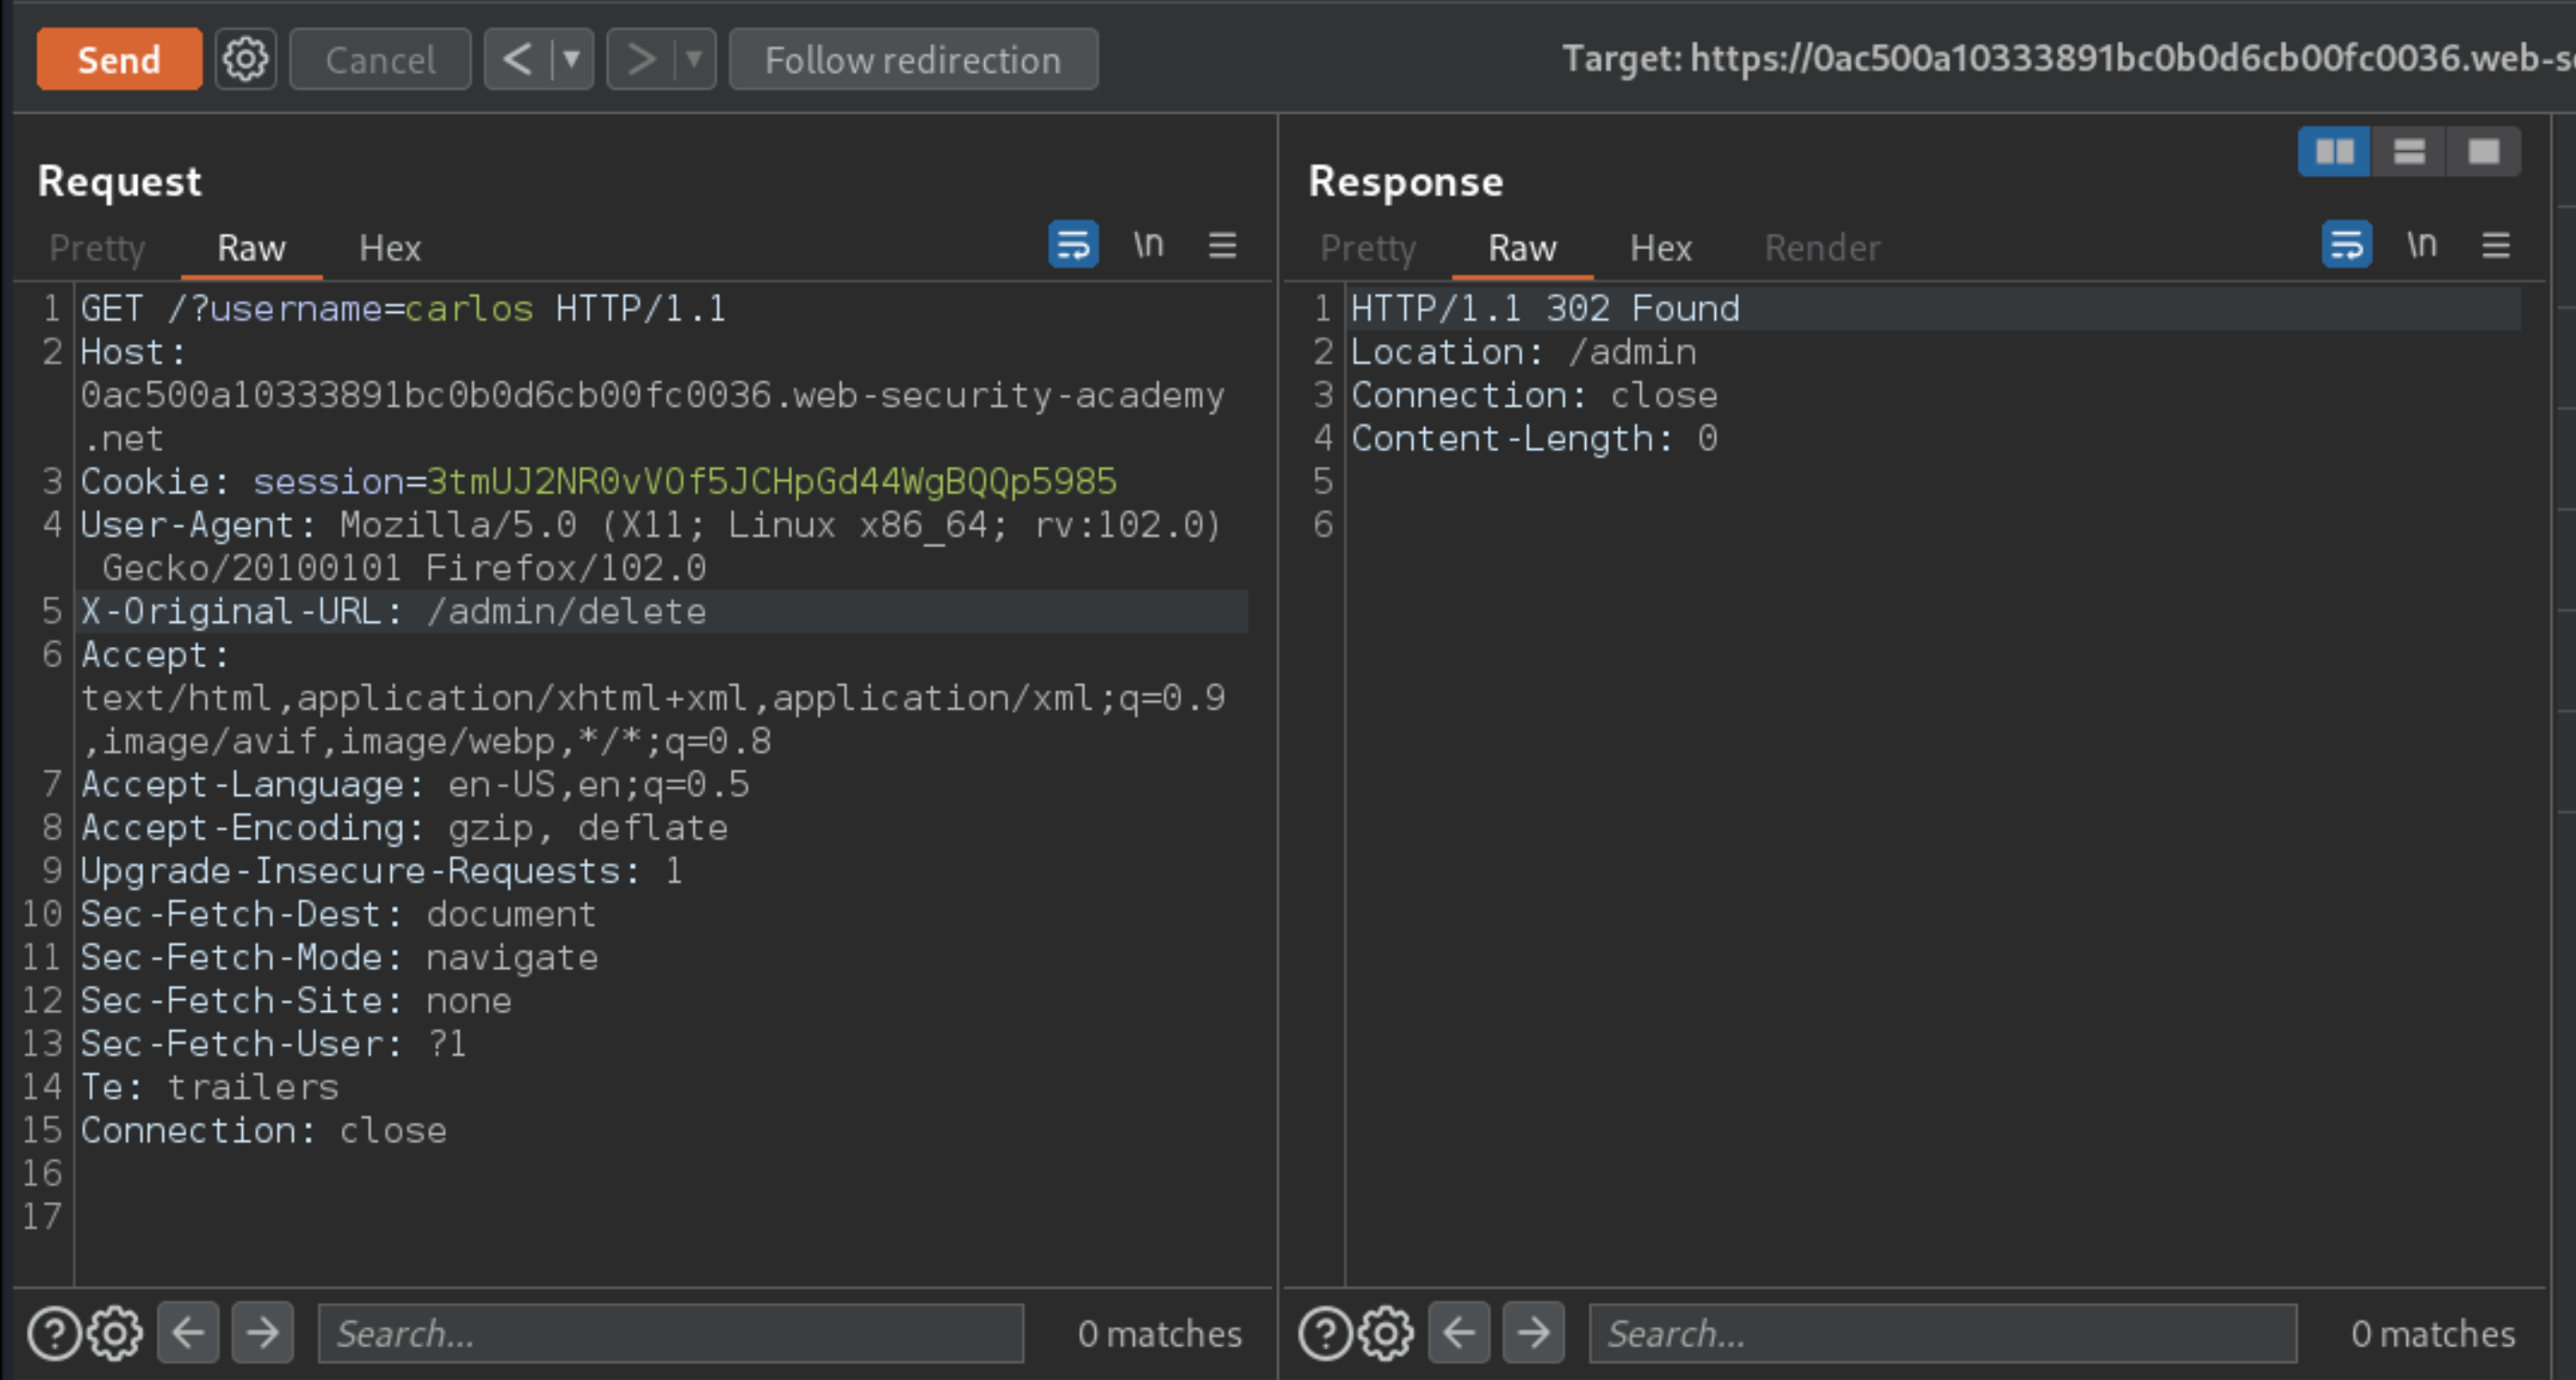Open request settings gear next to Send
Viewport: 2576px width, 1380px height.
246,60
